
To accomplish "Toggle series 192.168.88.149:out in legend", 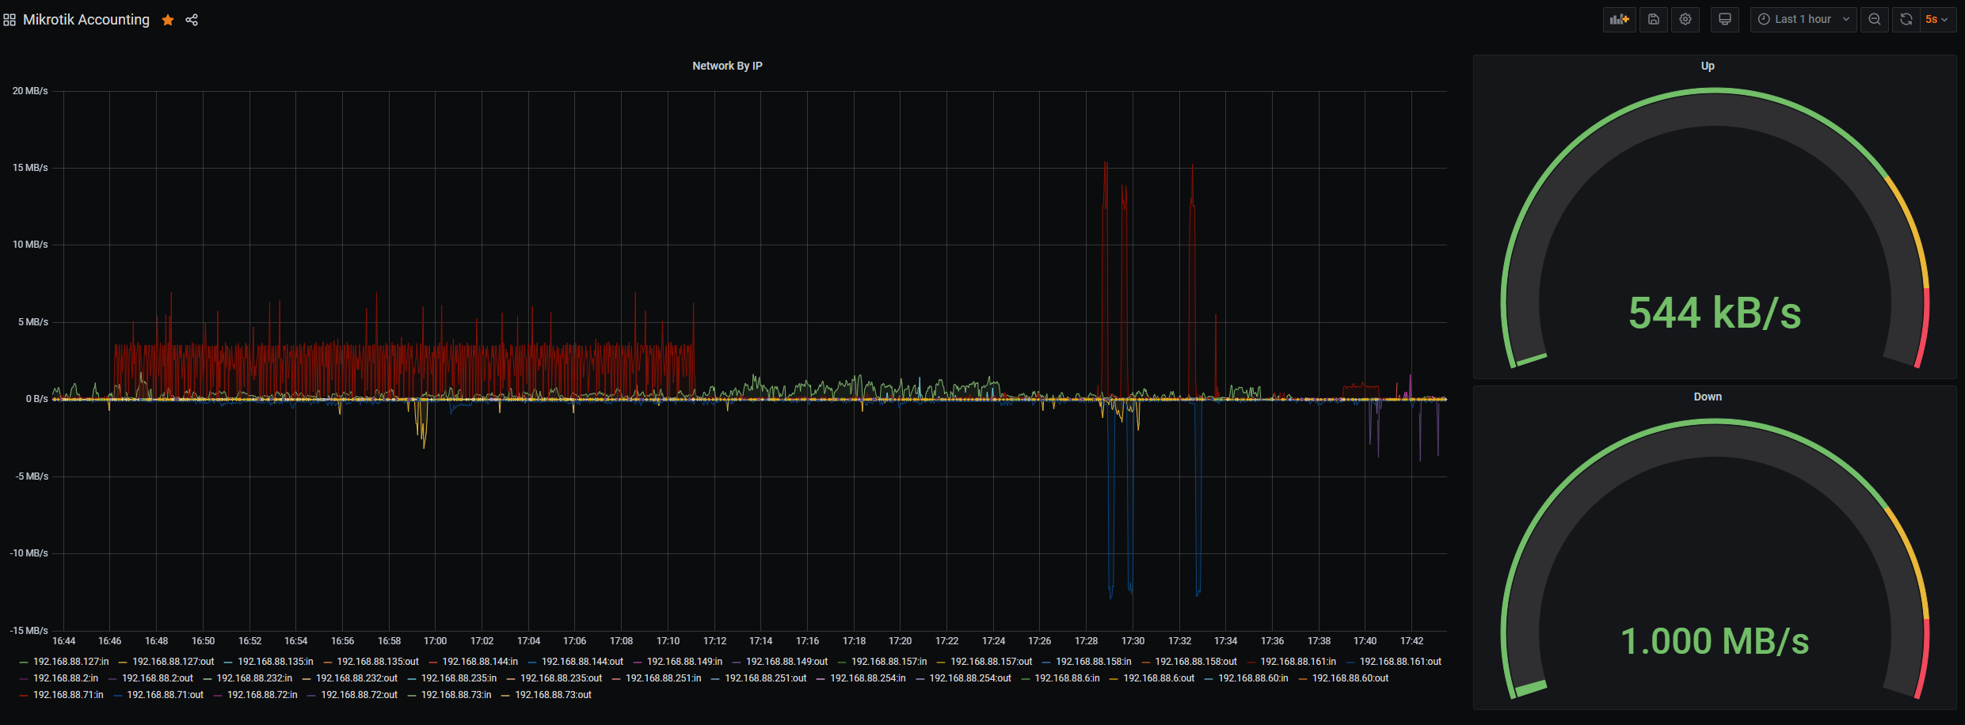I will (786, 662).
